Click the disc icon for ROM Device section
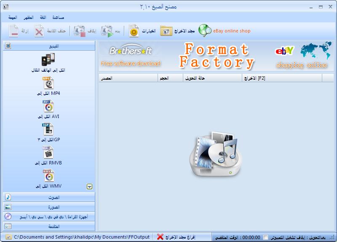Viewport: 337px width, 242px height. [x=8, y=216]
